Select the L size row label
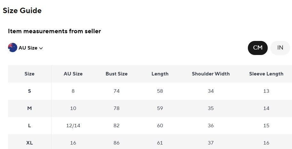Viewport: 292px width, 149px height. 29,126
